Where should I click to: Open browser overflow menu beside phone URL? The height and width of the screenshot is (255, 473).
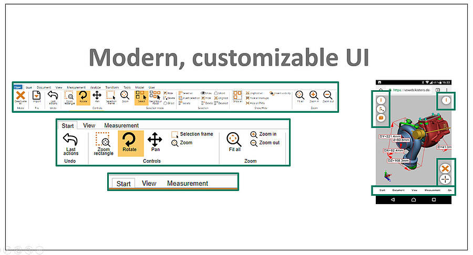tap(447, 90)
